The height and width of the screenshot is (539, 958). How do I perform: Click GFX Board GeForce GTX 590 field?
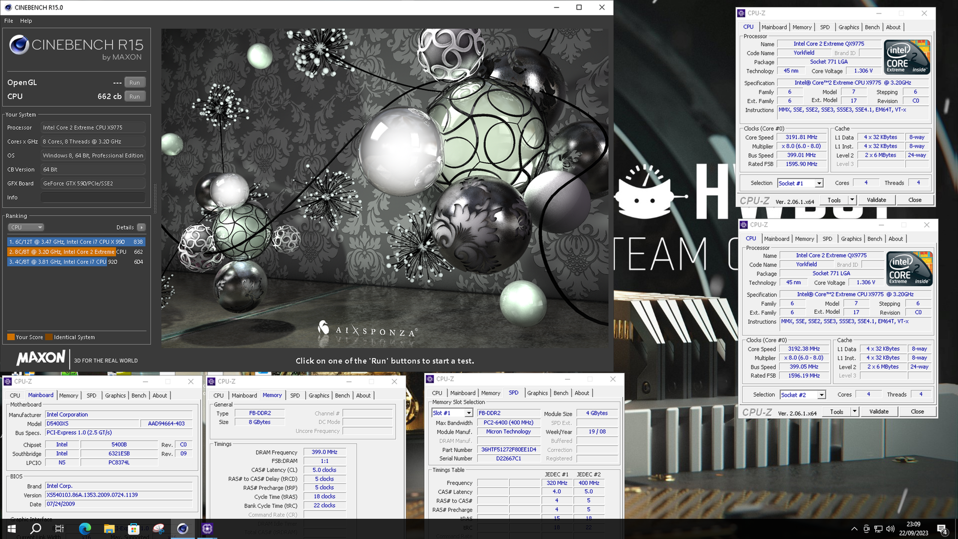[x=93, y=184]
